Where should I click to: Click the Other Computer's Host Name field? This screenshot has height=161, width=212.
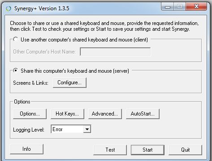(x=115, y=52)
